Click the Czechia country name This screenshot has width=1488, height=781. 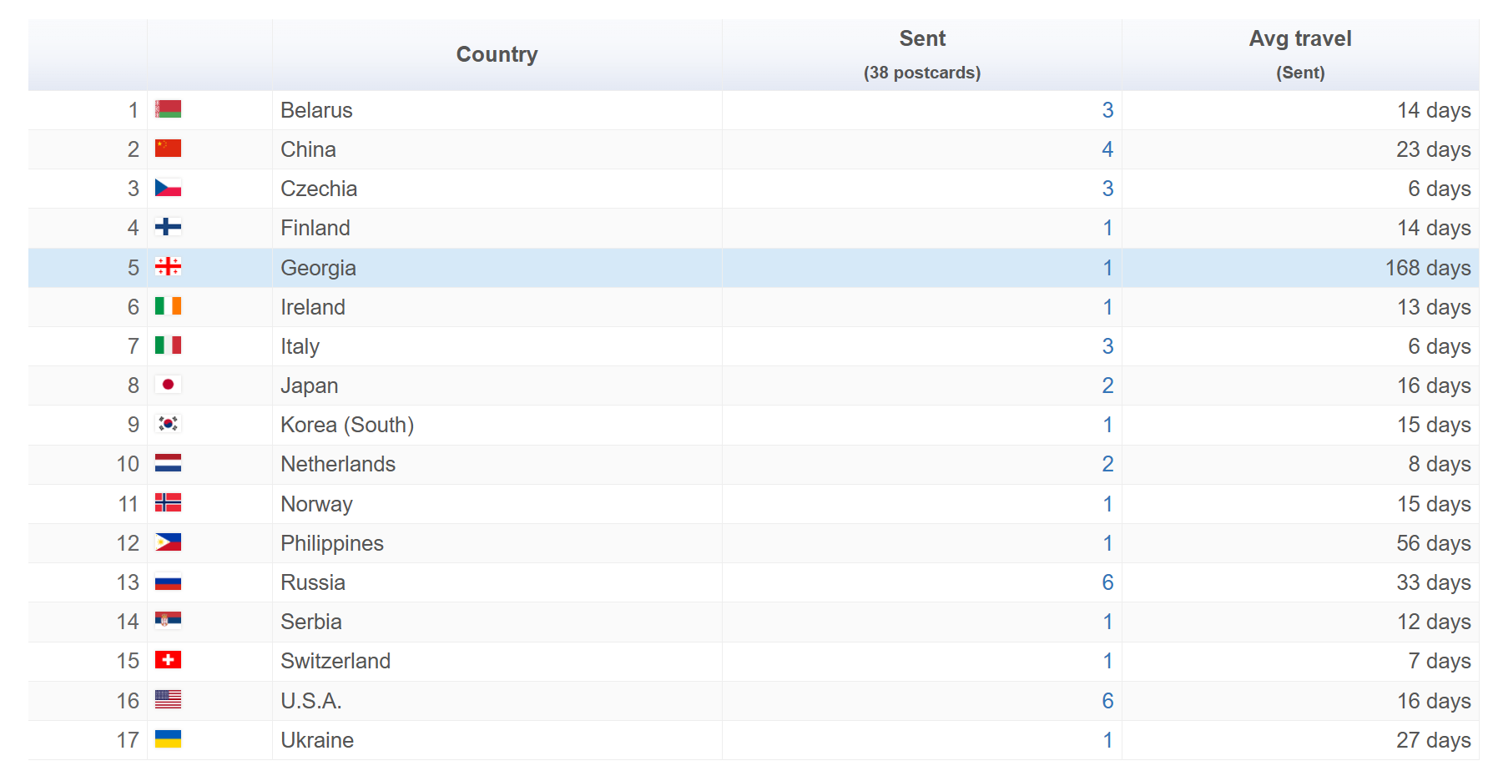point(319,189)
